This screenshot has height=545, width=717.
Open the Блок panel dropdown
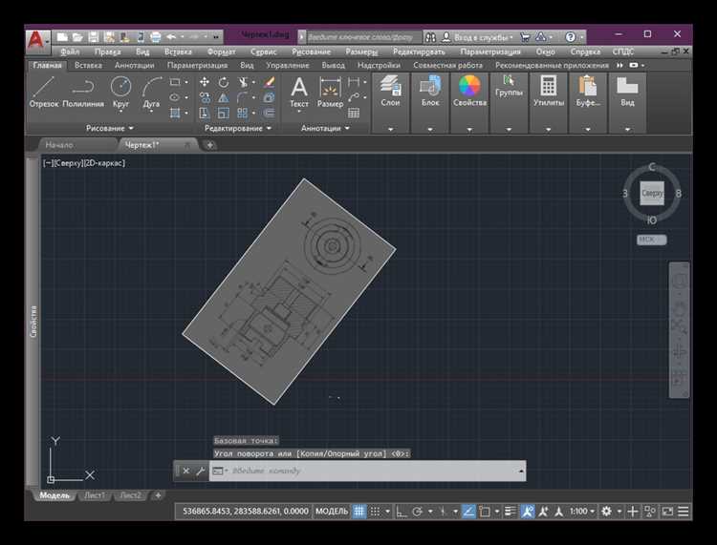[430, 129]
